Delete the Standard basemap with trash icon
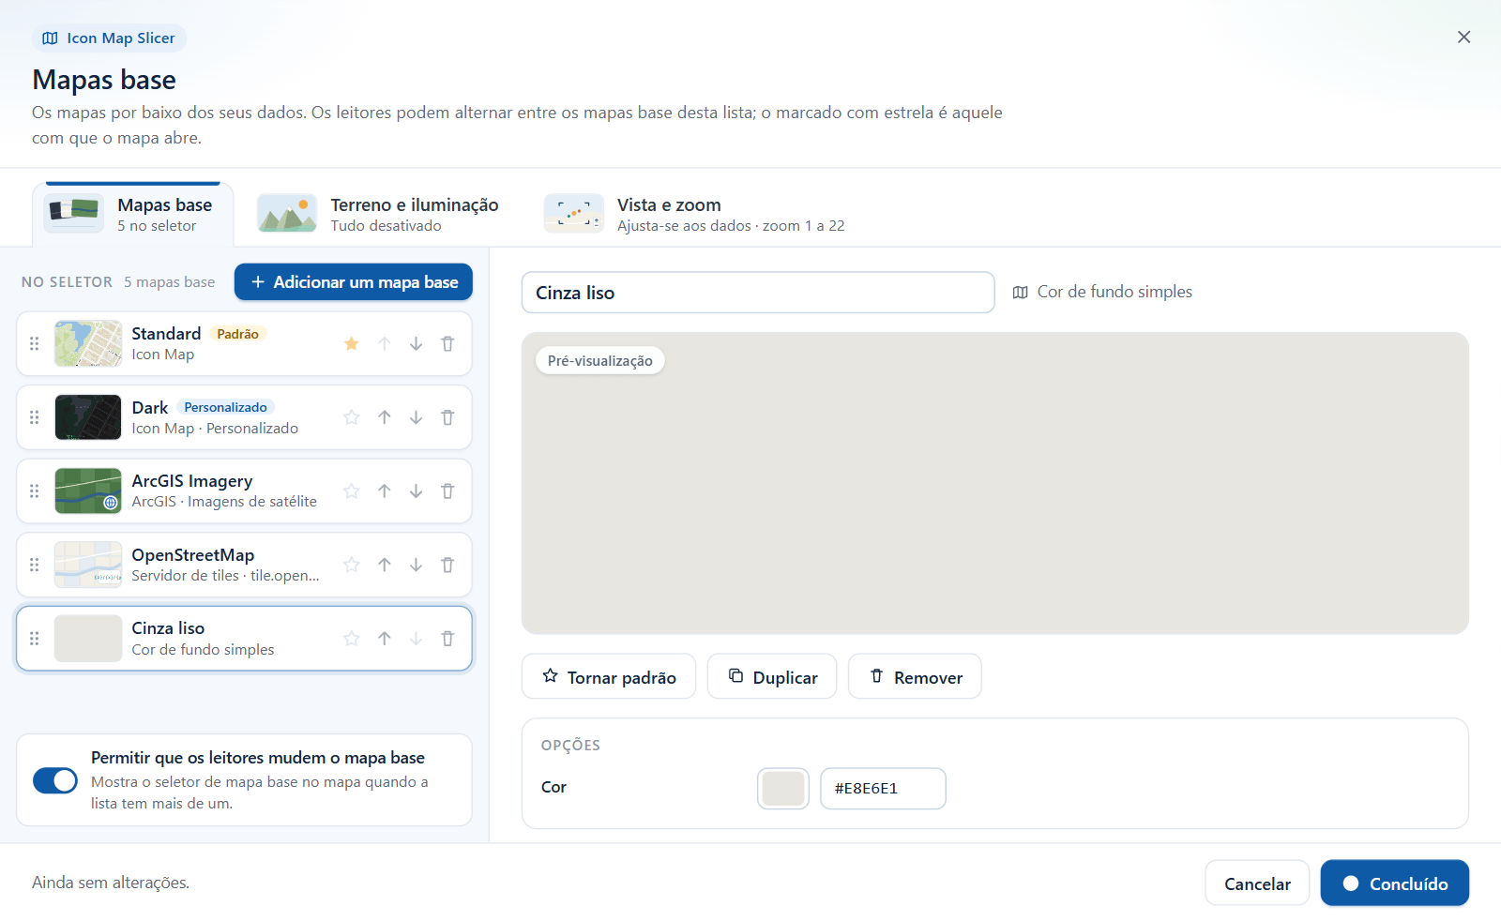This screenshot has height=921, width=1501. coord(447,344)
